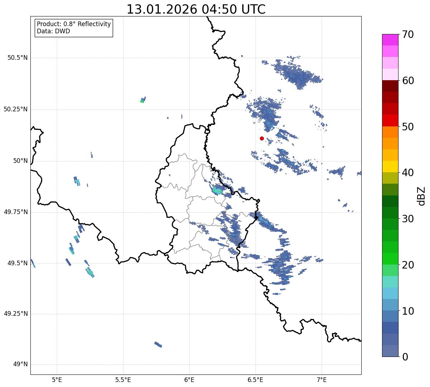
Task: Click the 6°E longitude label
Action: [189, 379]
